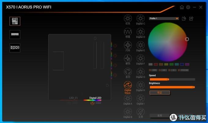208x123 pixels.
Task: Choose the red preset swatch
Action: (156, 64)
